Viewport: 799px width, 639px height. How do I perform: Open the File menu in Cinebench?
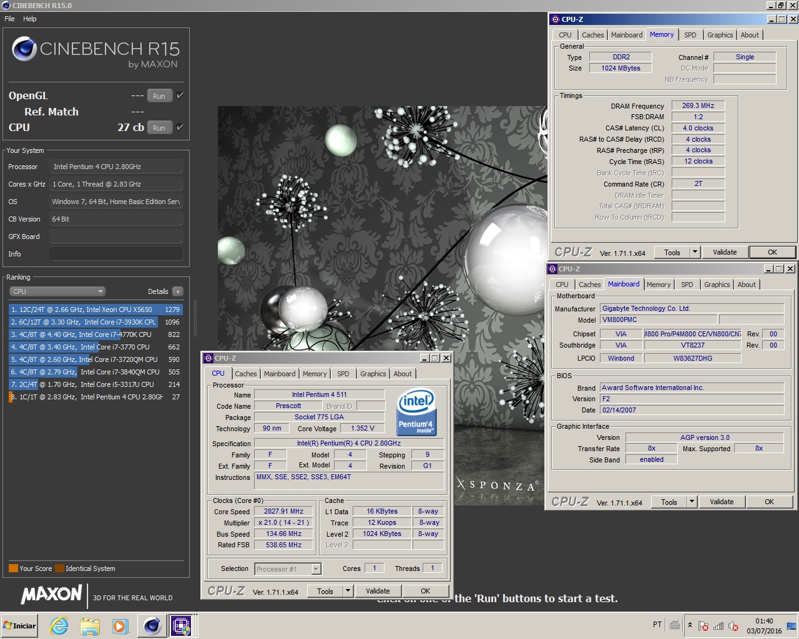tap(9, 19)
